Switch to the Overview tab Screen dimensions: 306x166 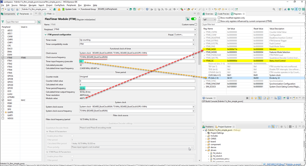[208, 14]
